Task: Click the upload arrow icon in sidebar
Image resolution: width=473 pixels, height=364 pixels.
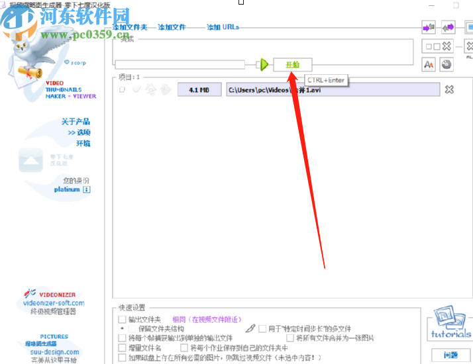Action: (30, 160)
